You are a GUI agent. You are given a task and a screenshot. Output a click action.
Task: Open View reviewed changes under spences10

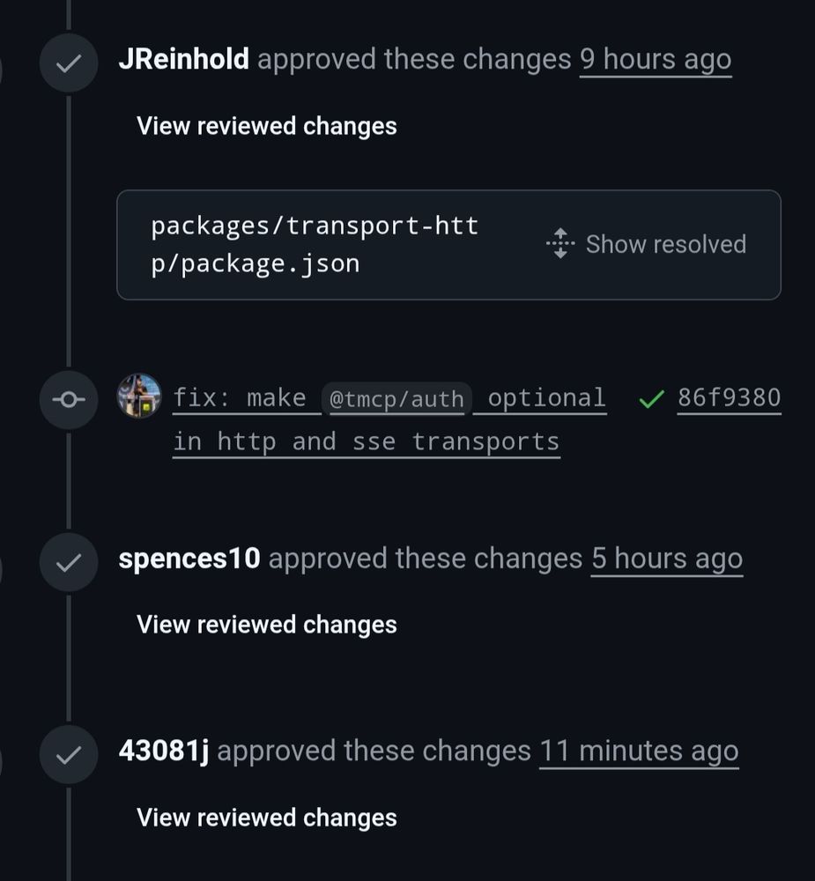point(266,625)
